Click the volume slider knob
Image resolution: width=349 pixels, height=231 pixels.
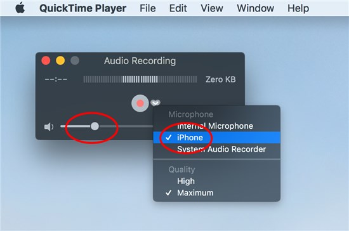pyautogui.click(x=95, y=126)
